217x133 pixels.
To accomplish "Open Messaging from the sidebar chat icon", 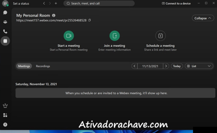I will (5, 12).
